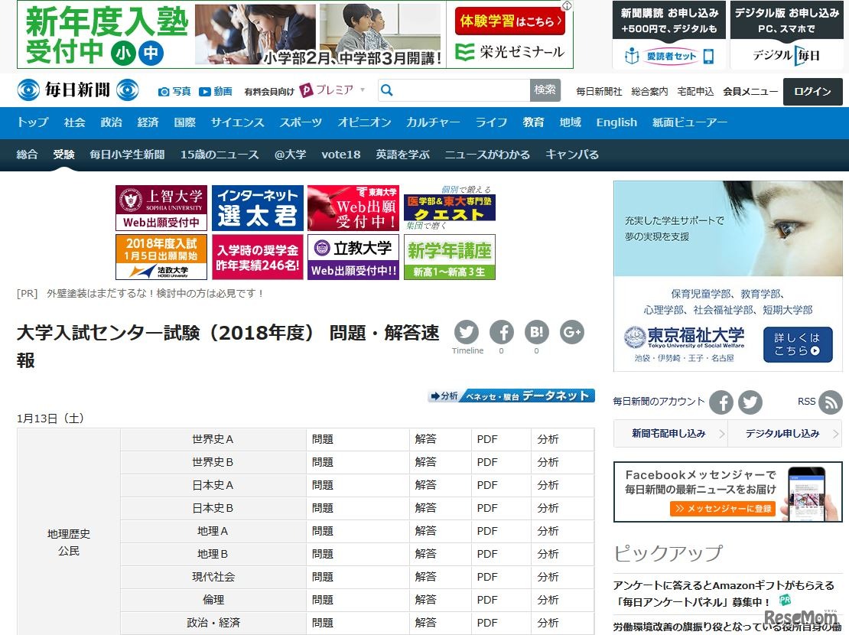Screen dimensions: 849x635
Task: Bookmark article with the Hatena B! icon
Action: click(536, 333)
